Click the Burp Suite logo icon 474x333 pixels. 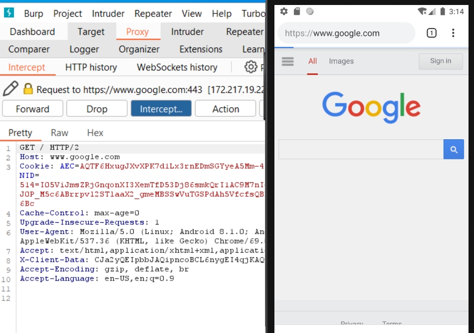pos(9,13)
